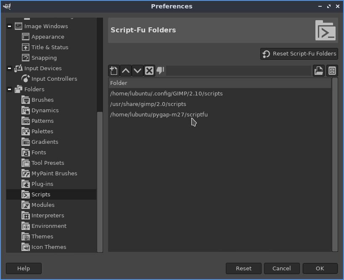This screenshot has height=280, width=344.
Task: Reset all preferences with Reset button
Action: point(243,268)
